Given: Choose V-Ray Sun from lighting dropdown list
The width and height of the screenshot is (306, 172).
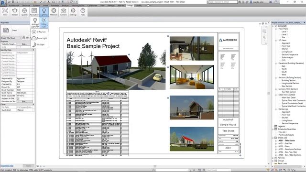Looking at the screenshot, I should tap(39, 32).
